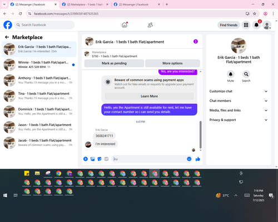The image size is (278, 222).
Task: Click the 7:18 PM taskbar clock
Action: (259, 195)
